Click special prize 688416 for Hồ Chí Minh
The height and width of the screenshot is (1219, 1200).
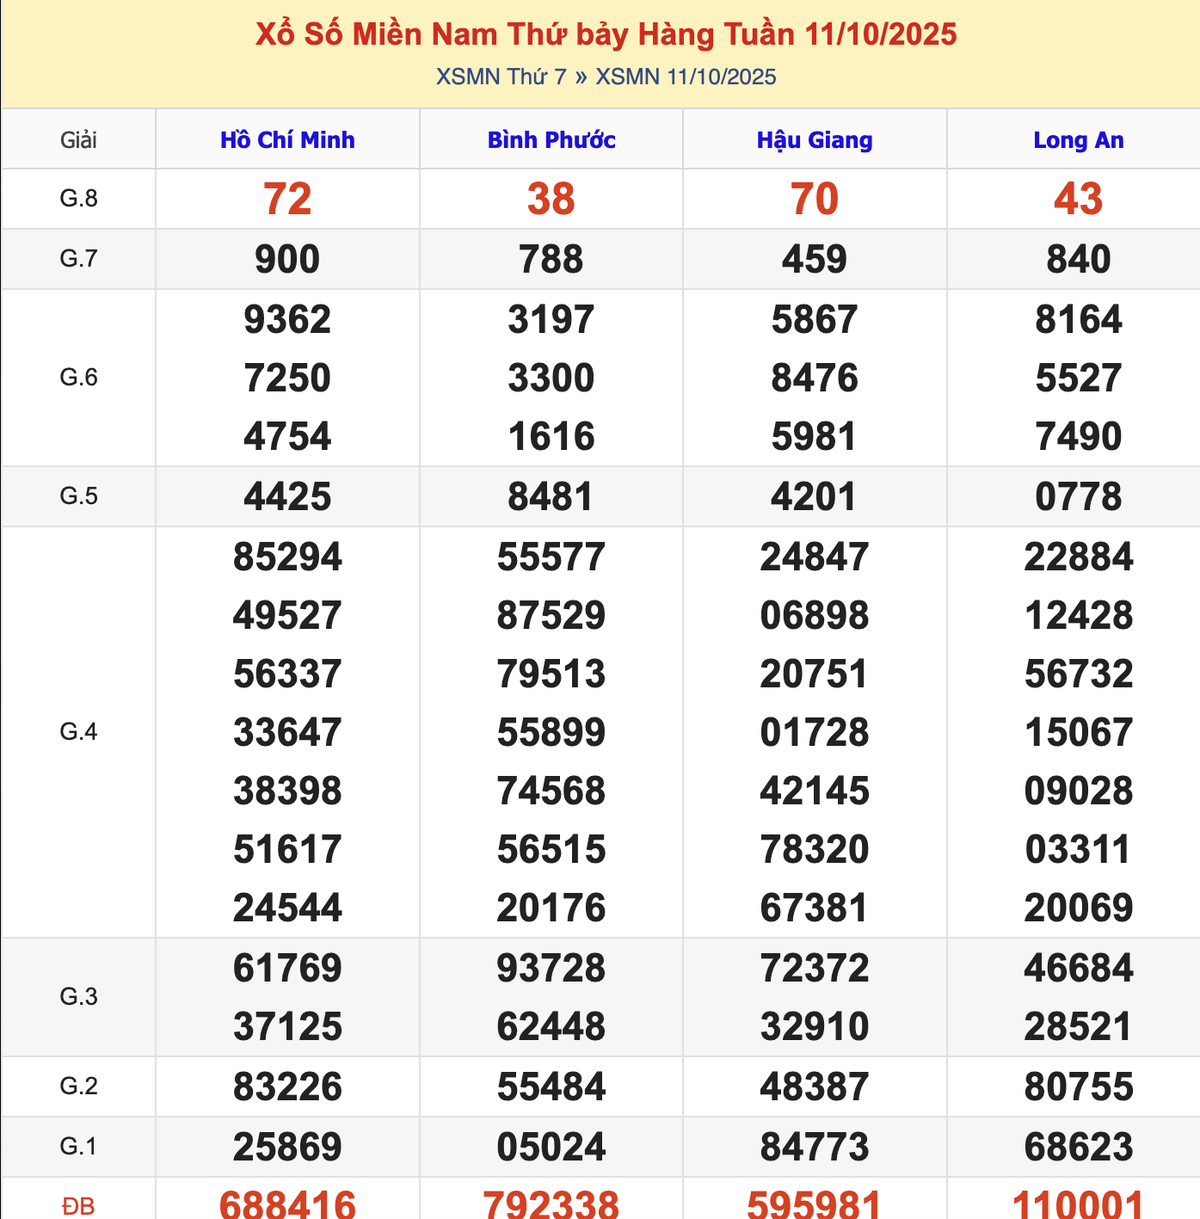coord(287,1204)
